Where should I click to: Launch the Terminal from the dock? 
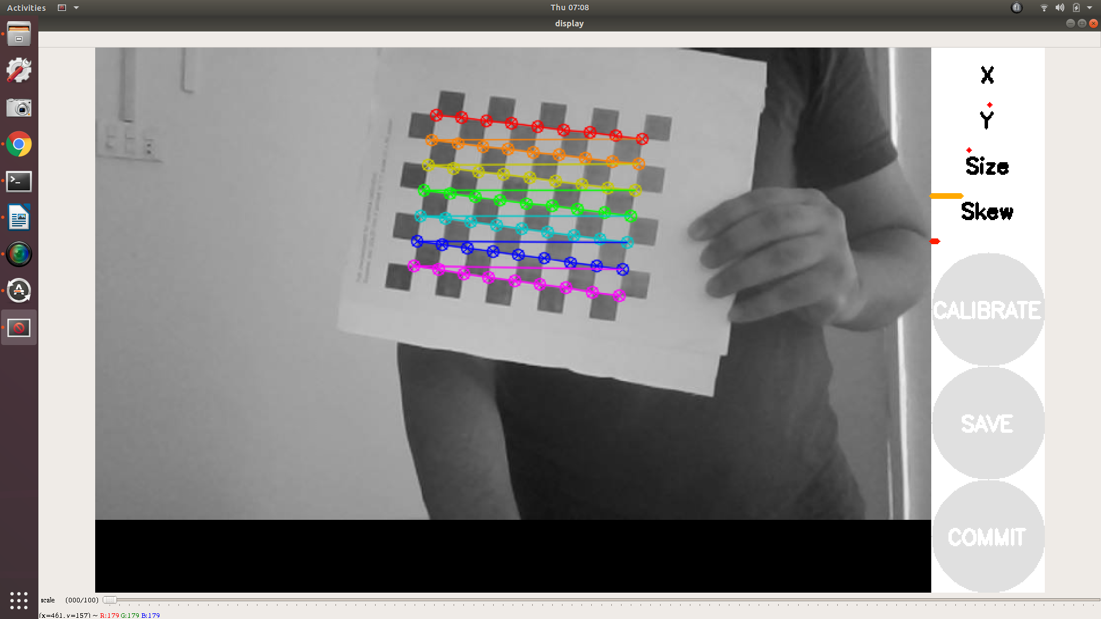coord(19,181)
